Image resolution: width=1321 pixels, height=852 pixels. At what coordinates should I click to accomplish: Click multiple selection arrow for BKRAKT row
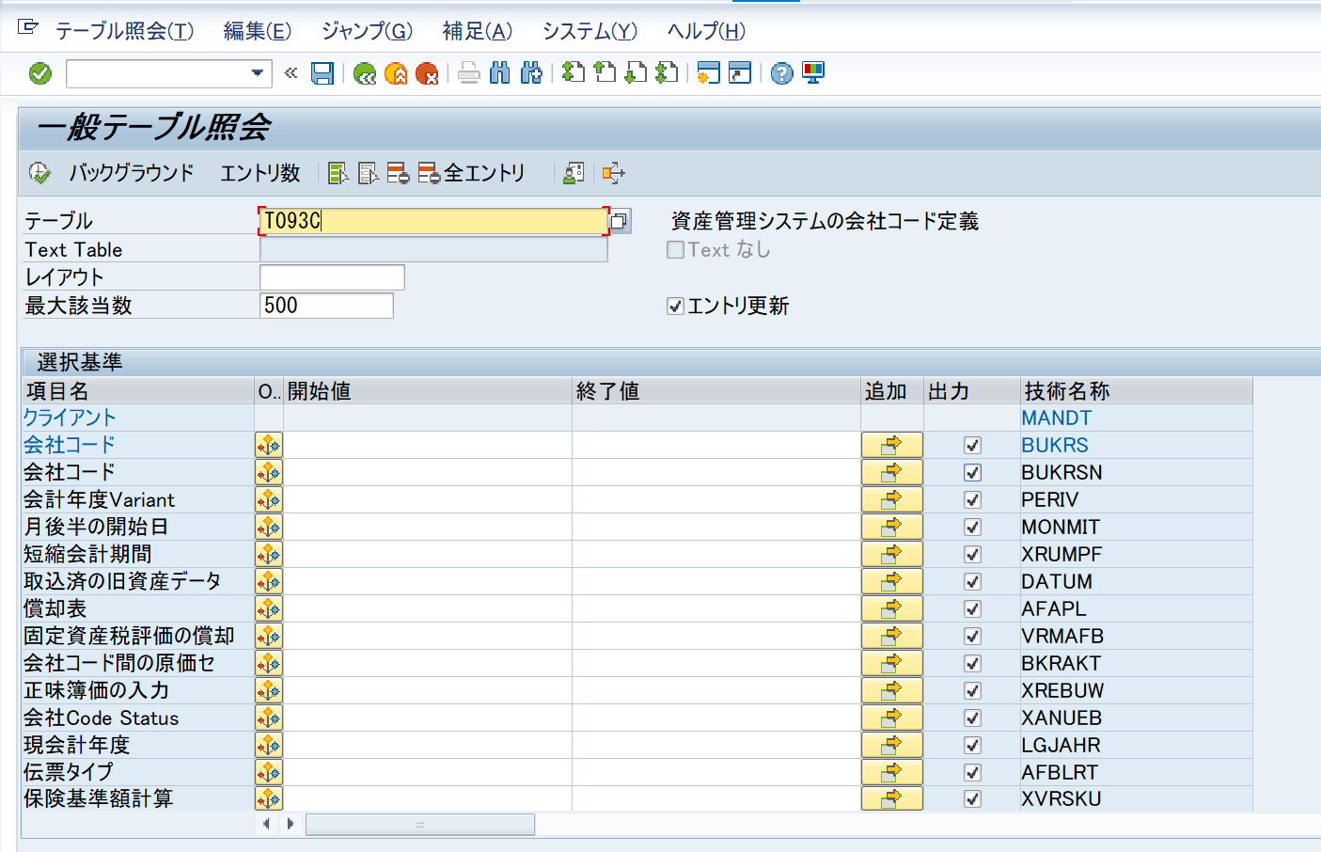pos(891,664)
